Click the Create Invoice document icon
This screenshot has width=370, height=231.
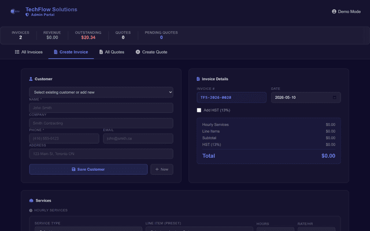55,52
